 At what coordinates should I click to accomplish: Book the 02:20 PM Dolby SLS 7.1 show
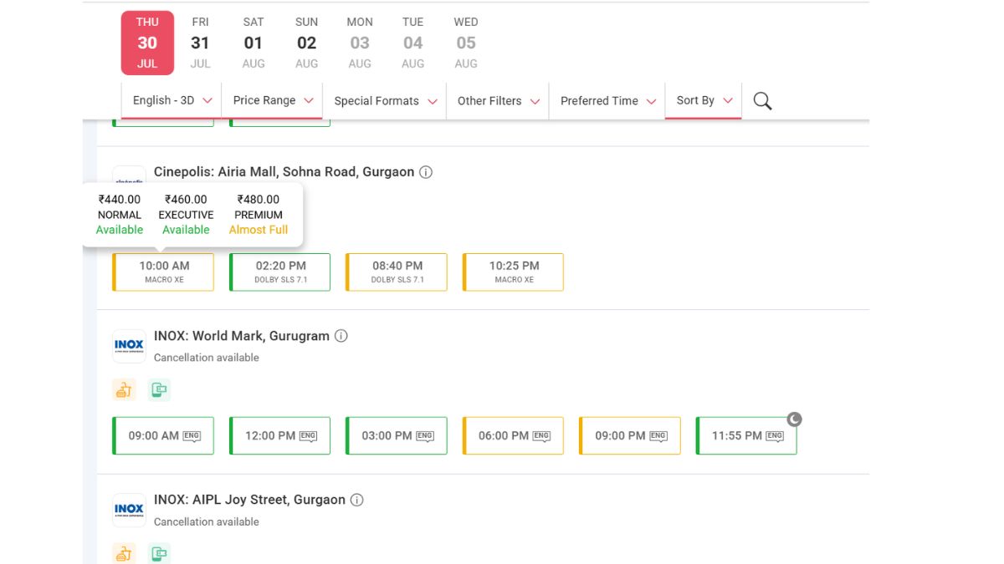tap(280, 272)
